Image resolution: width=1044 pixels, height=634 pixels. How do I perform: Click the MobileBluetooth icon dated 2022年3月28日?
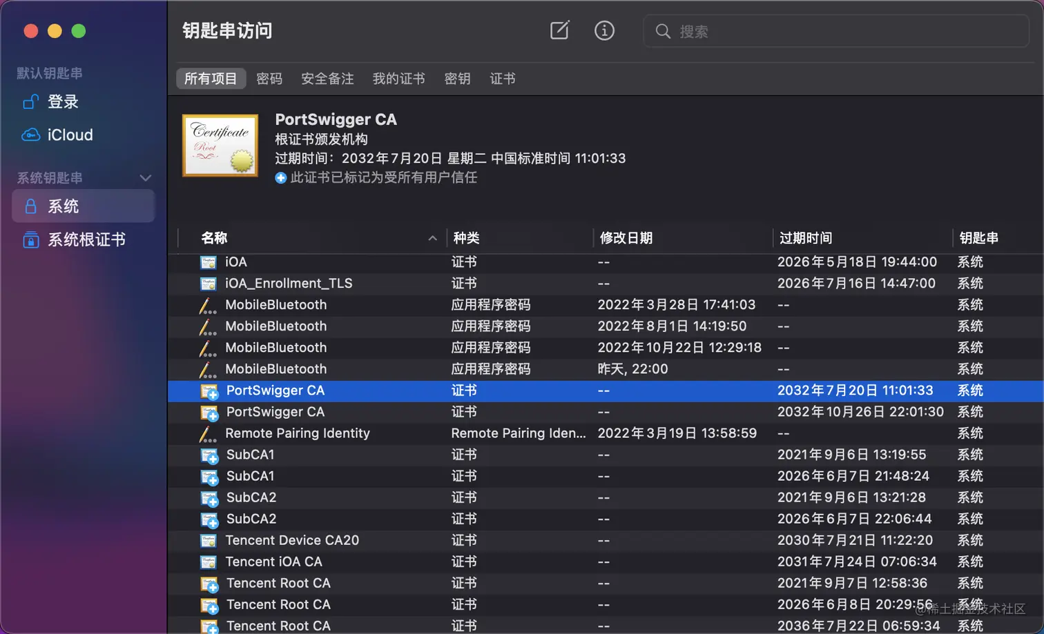pos(207,306)
